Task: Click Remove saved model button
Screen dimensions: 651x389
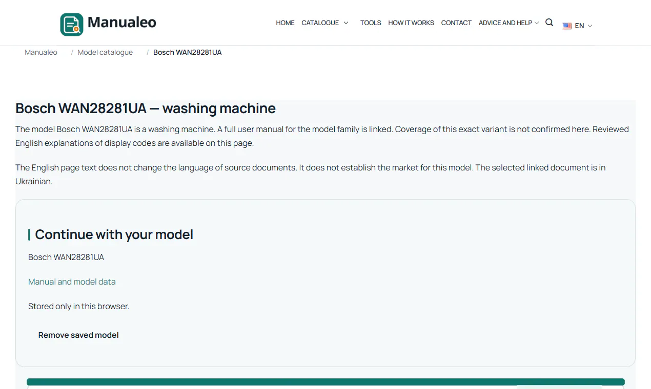Action: 78,335
